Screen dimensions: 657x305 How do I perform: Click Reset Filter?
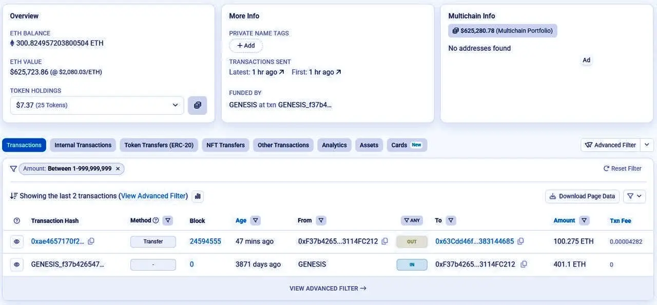pos(623,169)
